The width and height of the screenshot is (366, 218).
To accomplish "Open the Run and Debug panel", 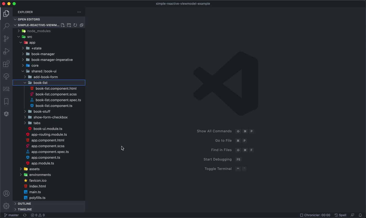I will 6,51.
